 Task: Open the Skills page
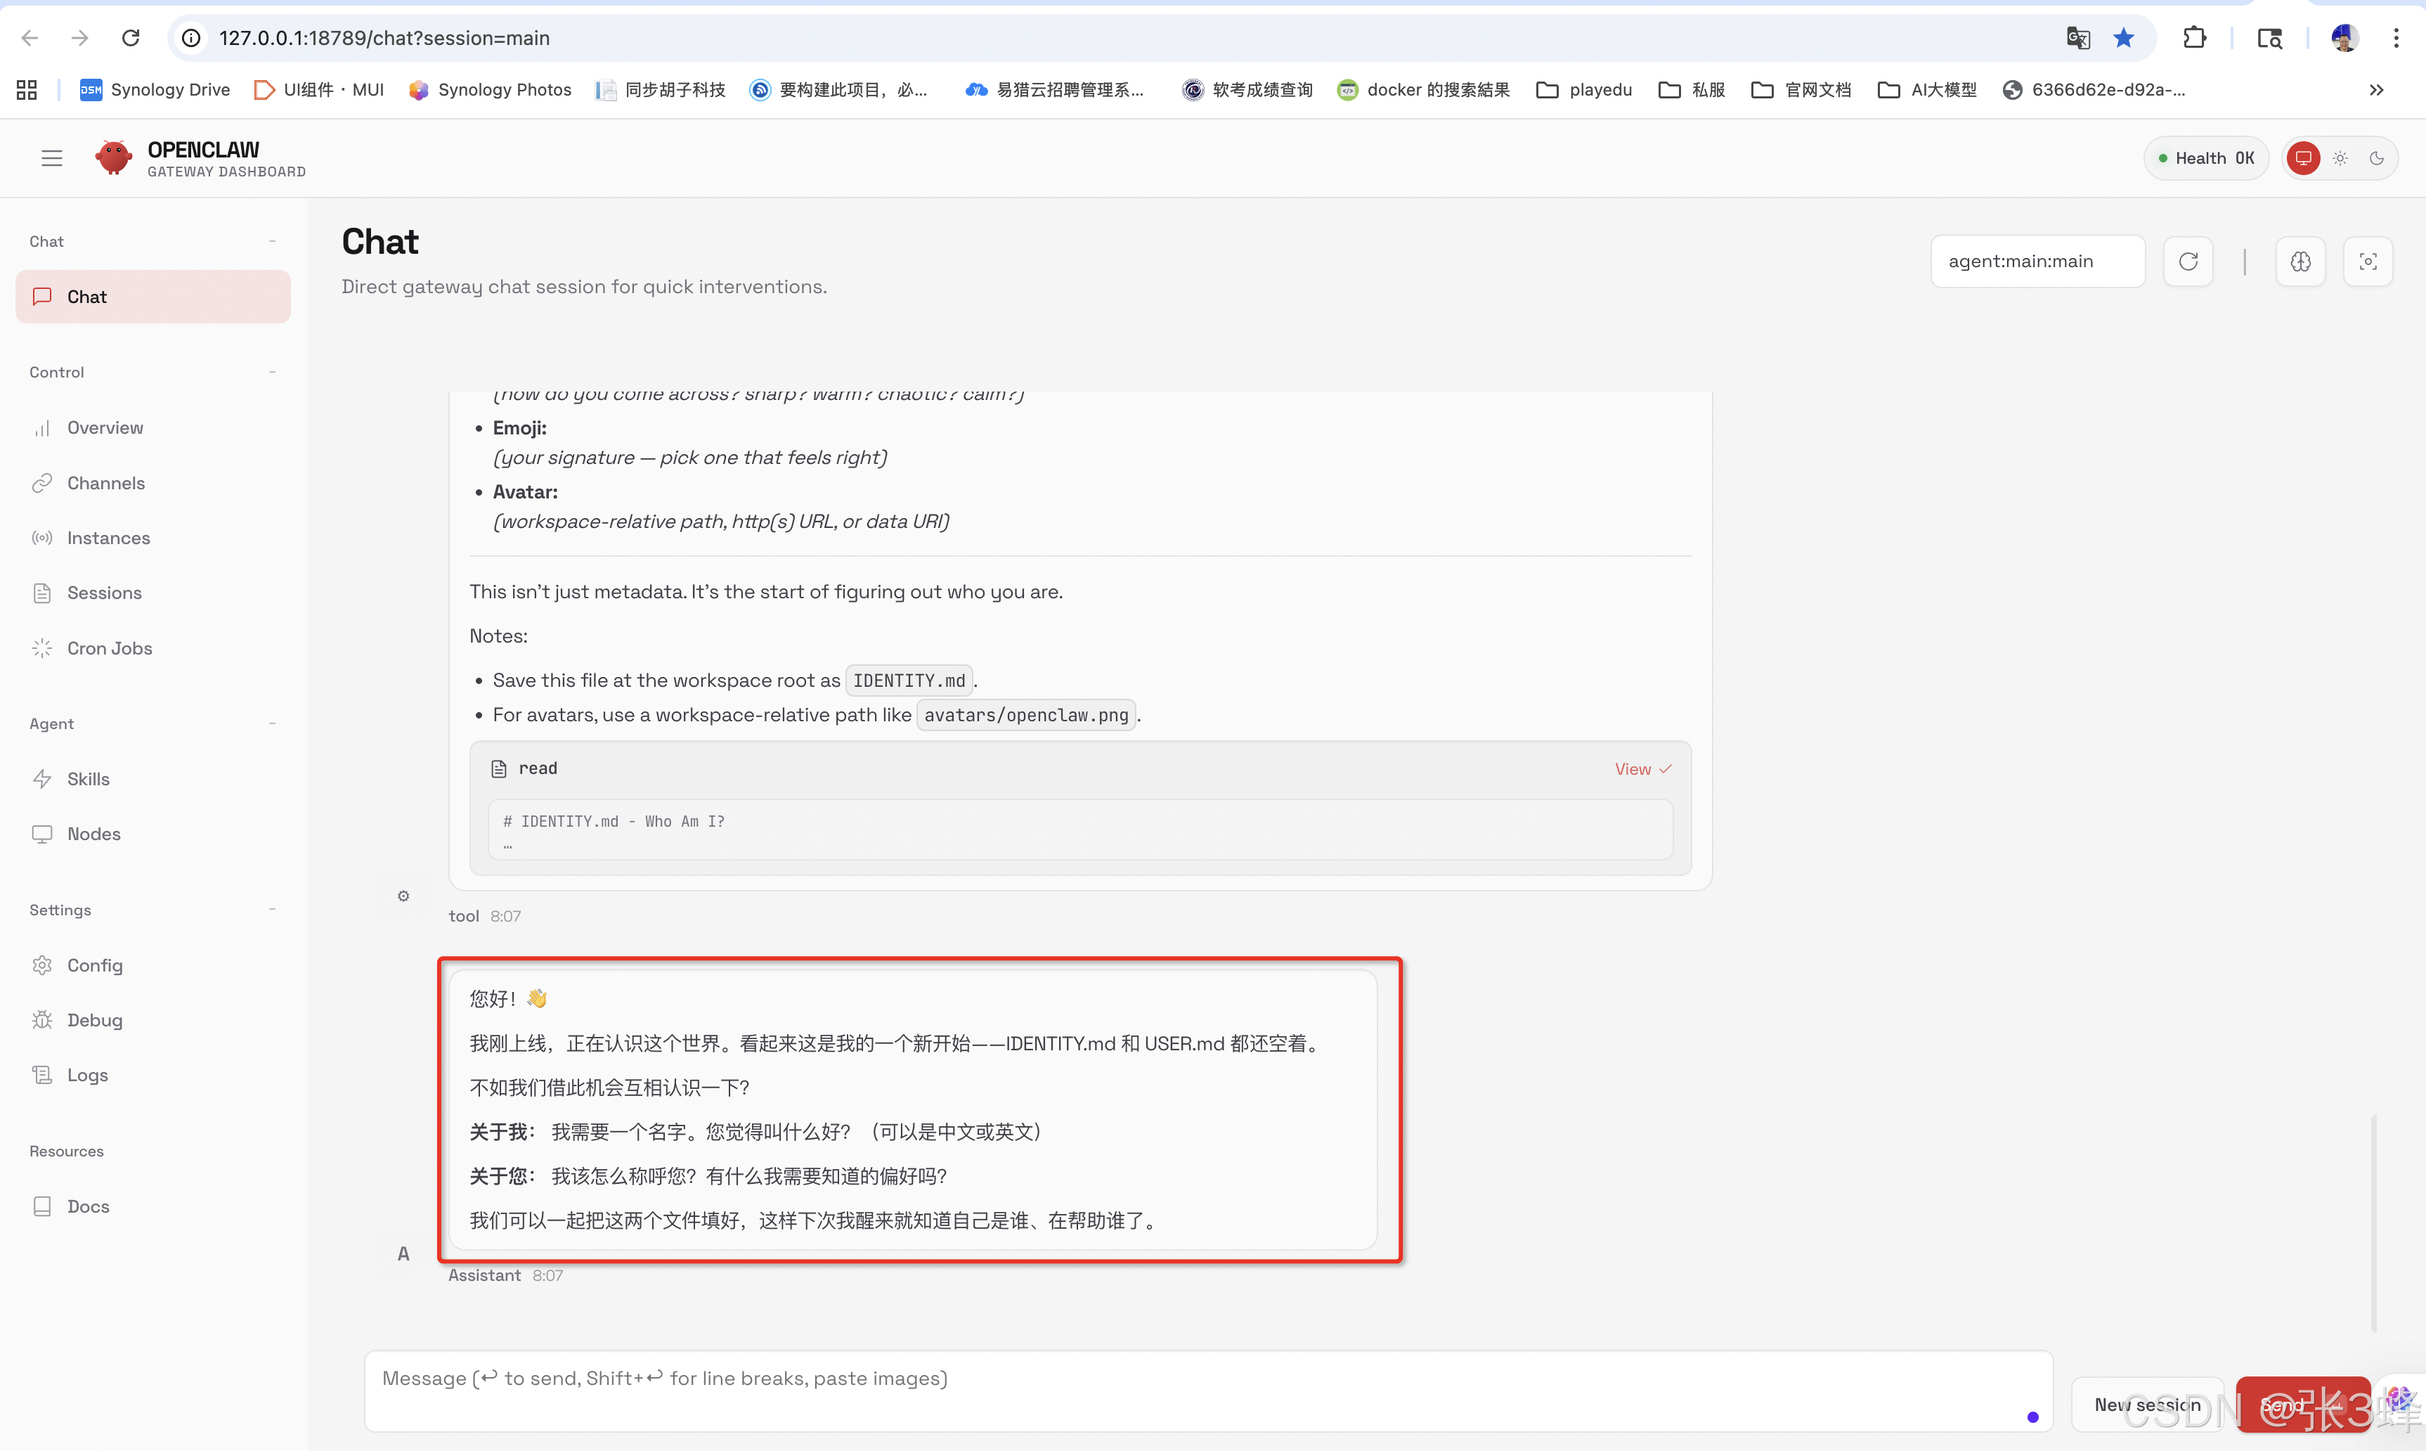point(88,778)
